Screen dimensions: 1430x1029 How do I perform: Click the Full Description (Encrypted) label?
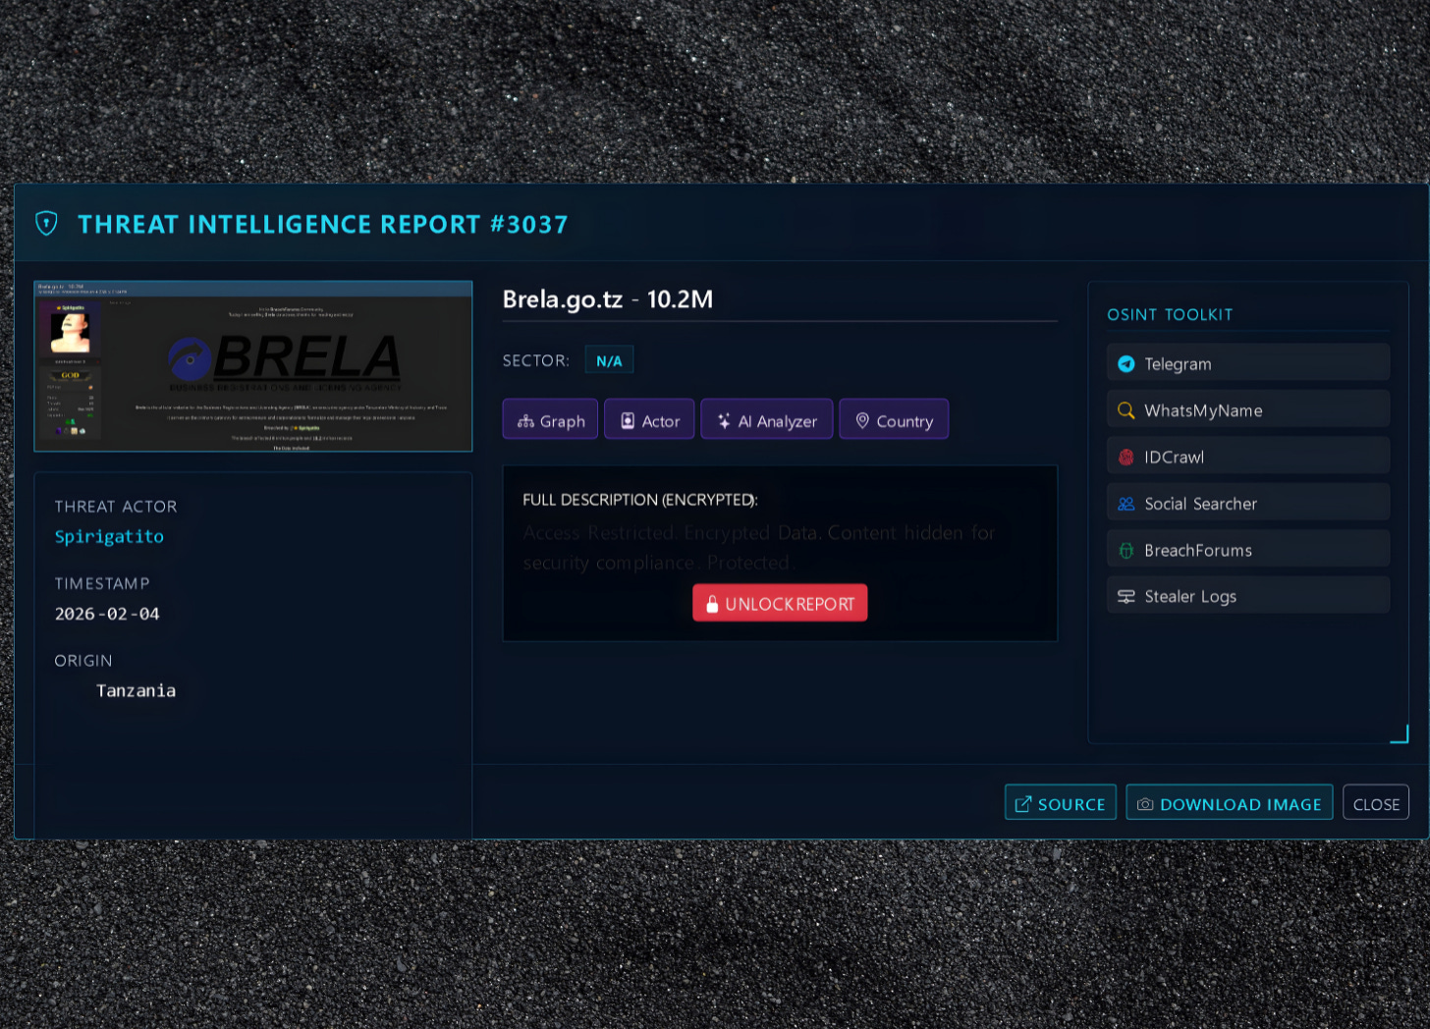(640, 500)
